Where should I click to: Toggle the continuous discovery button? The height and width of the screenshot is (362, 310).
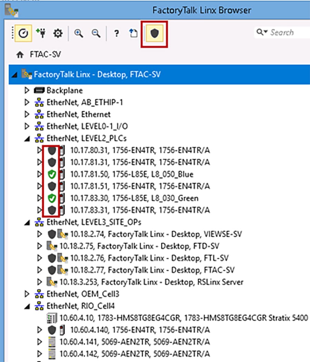click(x=23, y=33)
